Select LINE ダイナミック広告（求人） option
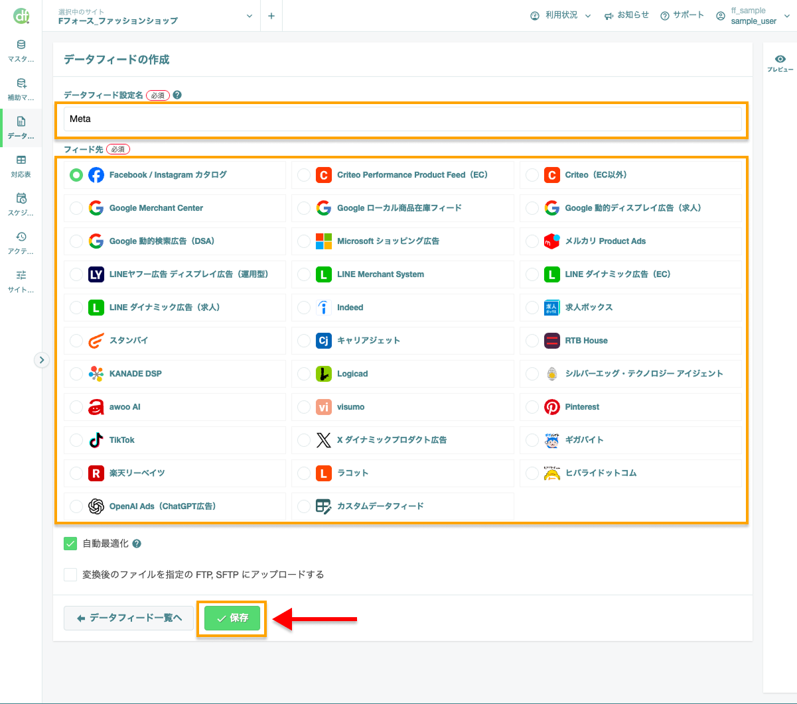The height and width of the screenshot is (704, 797). coord(175,308)
